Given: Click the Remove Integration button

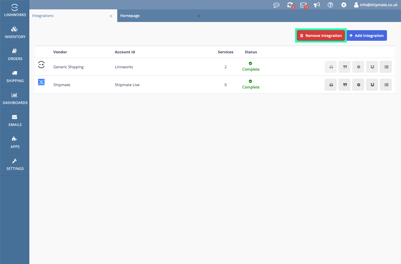Looking at the screenshot, I should (321, 35).
